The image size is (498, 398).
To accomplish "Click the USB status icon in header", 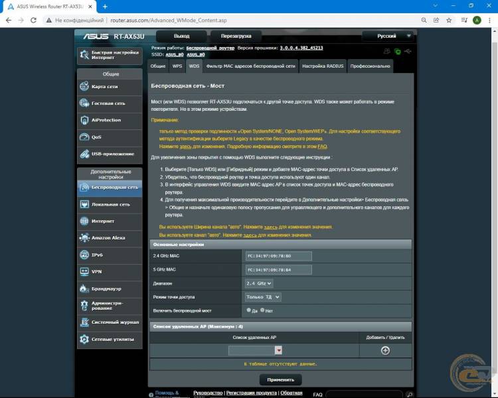I will pyautogui.click(x=408, y=51).
